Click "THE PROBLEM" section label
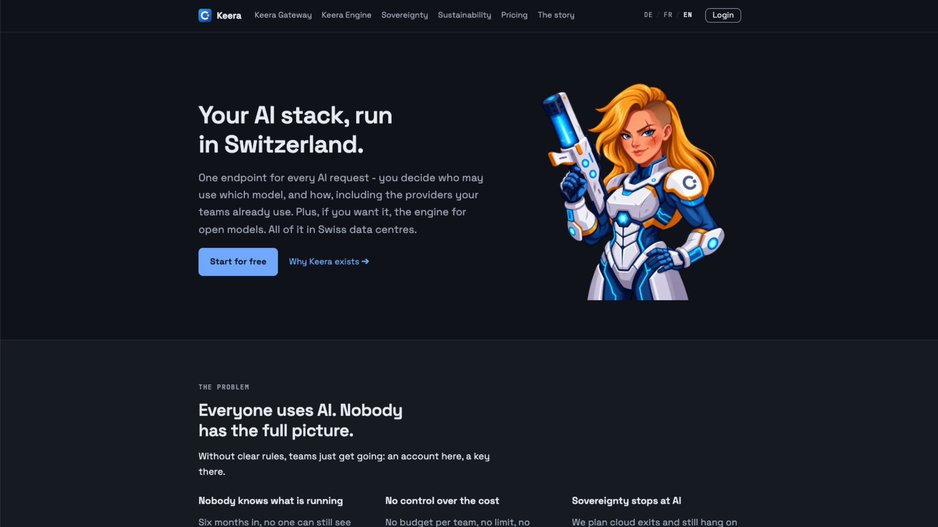Screen dimensions: 938x527 (224, 387)
